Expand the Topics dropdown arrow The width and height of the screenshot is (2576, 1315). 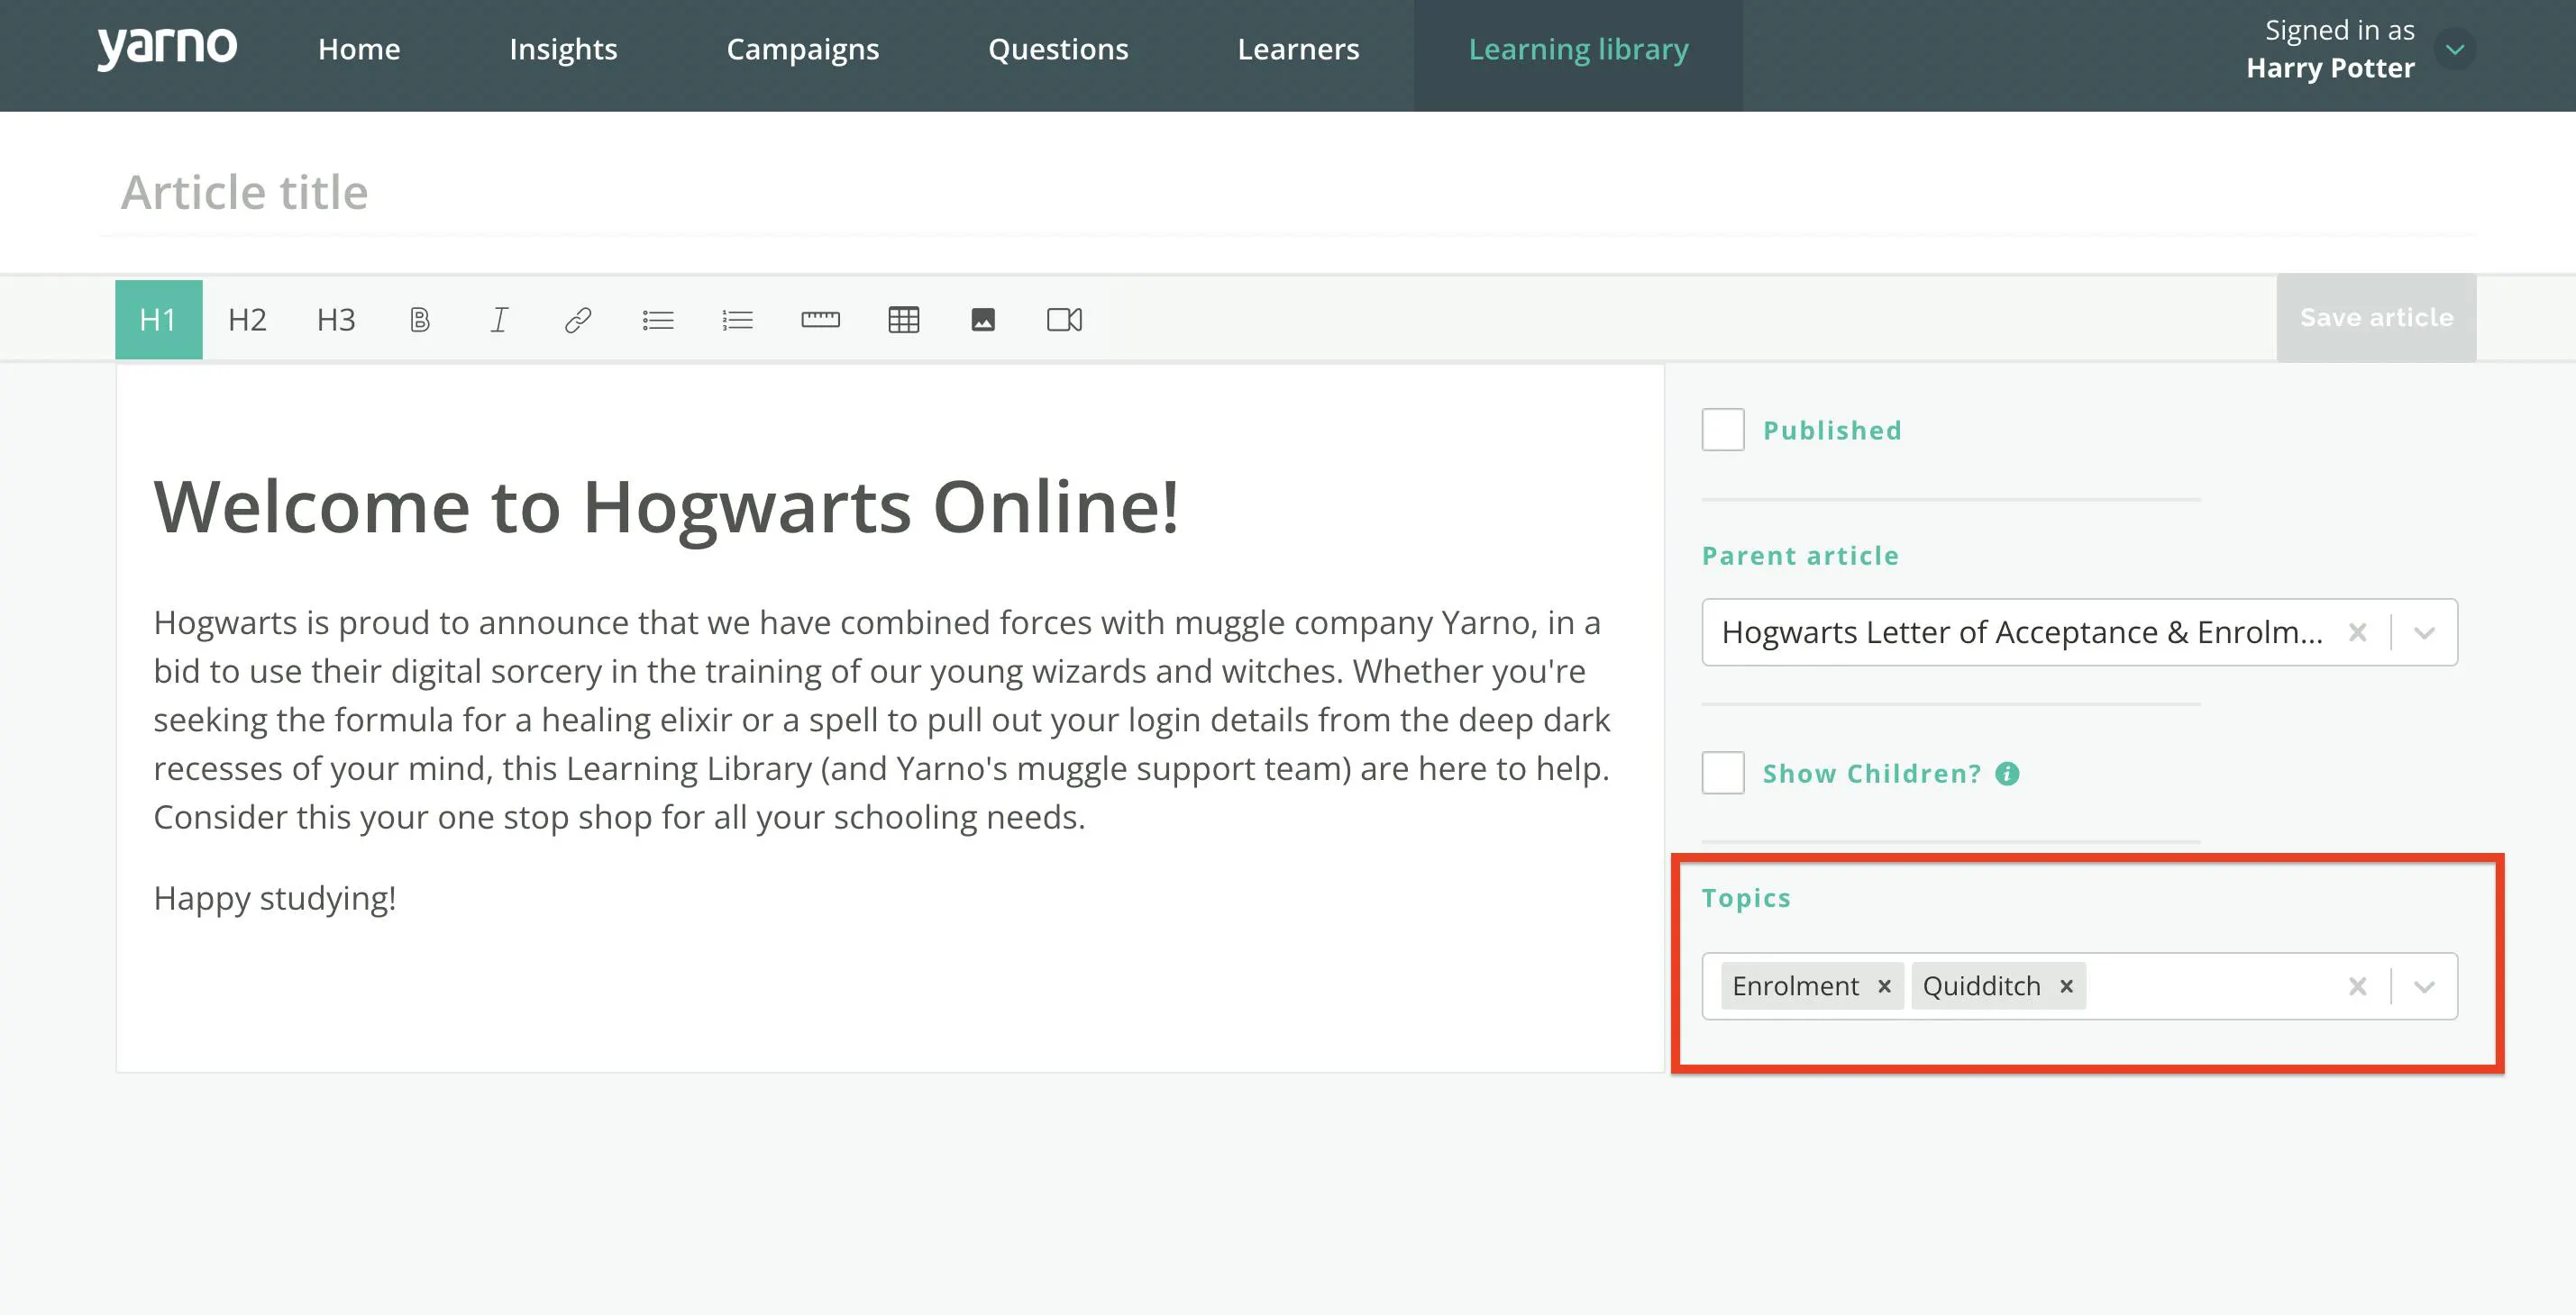pos(2424,986)
